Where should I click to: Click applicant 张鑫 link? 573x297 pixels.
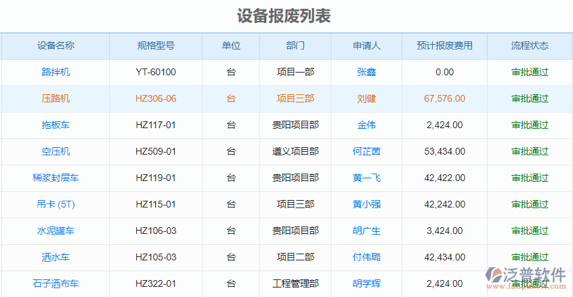coord(366,72)
